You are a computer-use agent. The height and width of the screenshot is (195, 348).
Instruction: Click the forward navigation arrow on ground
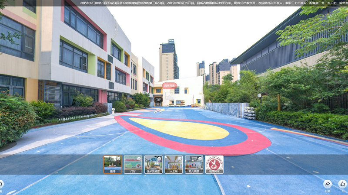click(x=159, y=111)
